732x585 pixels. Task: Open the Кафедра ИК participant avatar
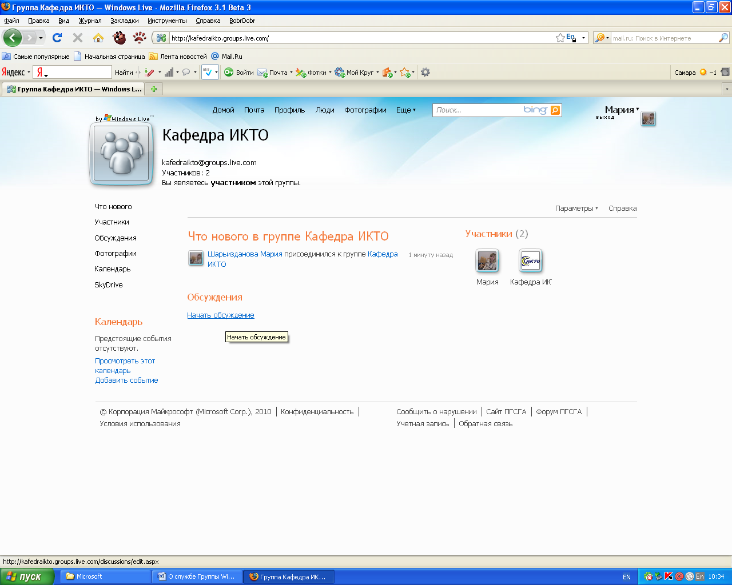coord(531,261)
